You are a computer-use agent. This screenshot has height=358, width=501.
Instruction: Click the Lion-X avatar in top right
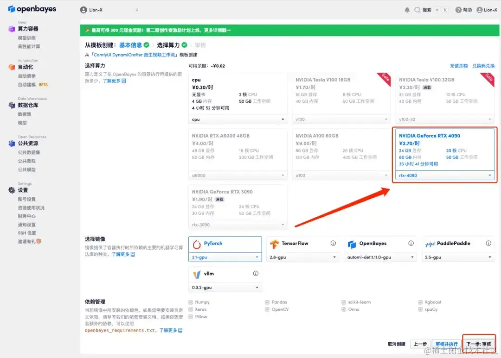(x=479, y=10)
